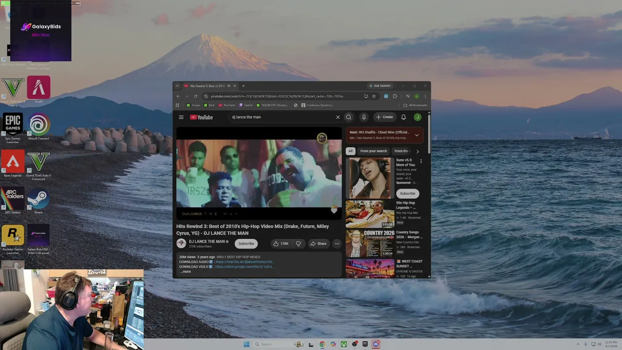Image resolution: width=622 pixels, height=350 pixels.
Task: Mute the tab audio speaker icon
Action: click(x=228, y=86)
